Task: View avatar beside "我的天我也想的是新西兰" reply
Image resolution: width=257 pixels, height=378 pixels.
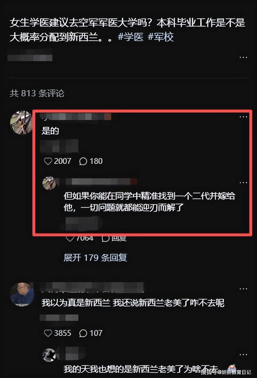Action: (x=49, y=355)
